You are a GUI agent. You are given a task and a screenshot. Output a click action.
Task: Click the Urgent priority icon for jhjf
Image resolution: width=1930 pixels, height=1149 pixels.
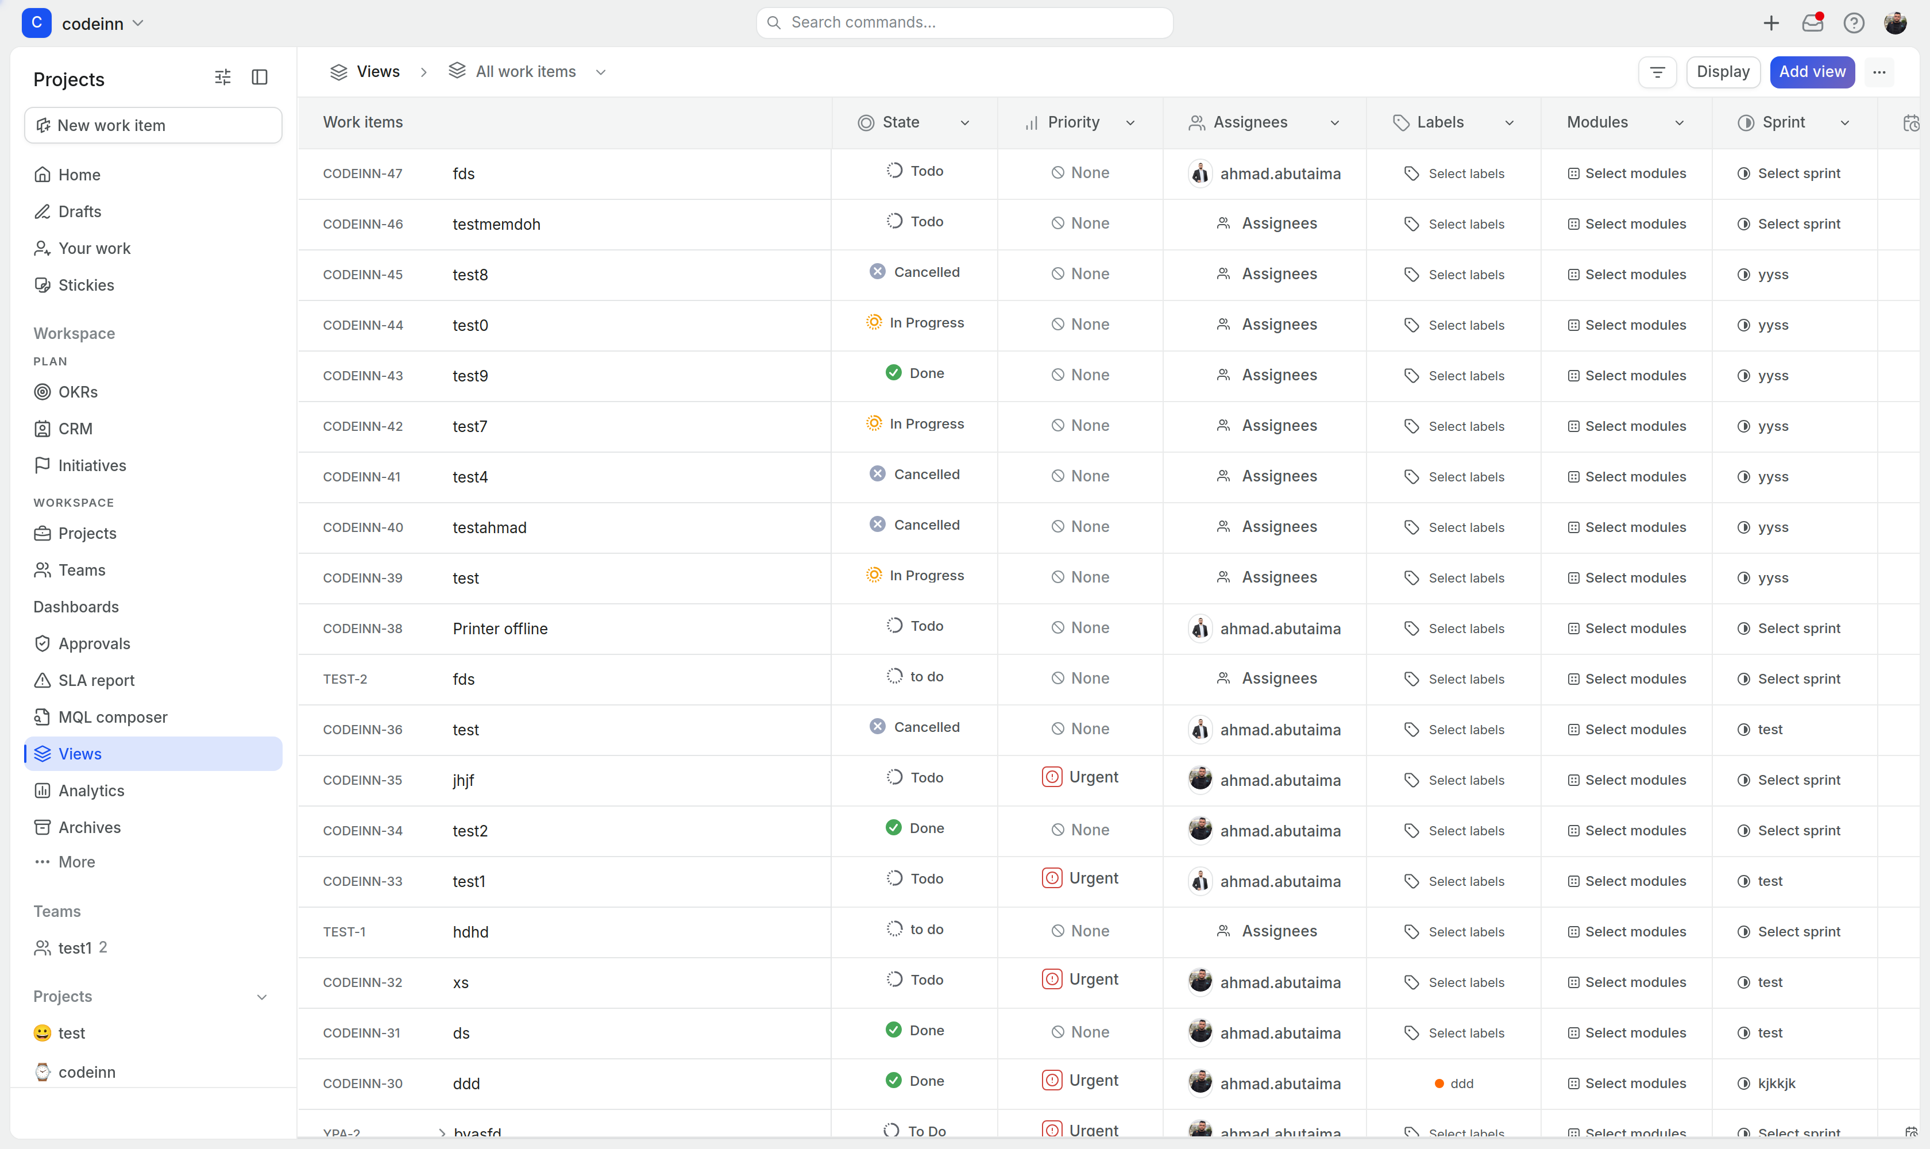pyautogui.click(x=1051, y=777)
